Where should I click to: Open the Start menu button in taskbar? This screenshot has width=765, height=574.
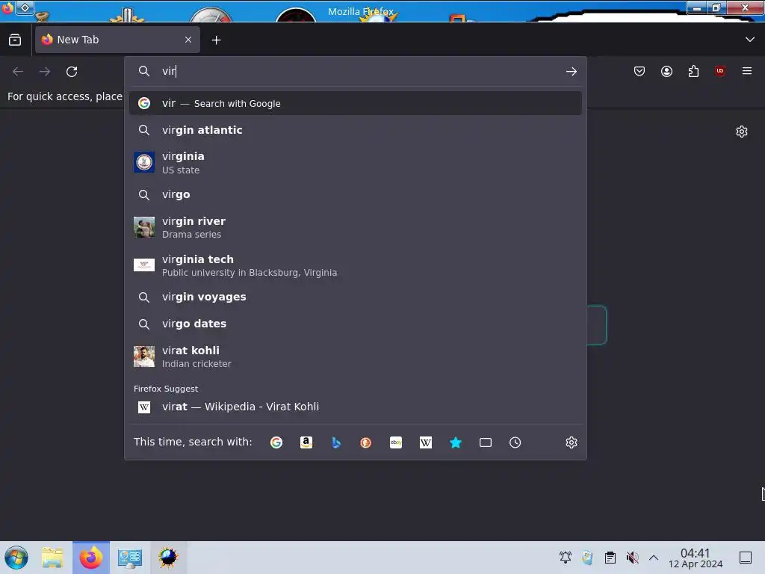click(16, 558)
